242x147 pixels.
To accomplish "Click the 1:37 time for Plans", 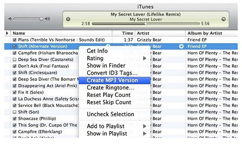I will pyautogui.click(x=128, y=40).
